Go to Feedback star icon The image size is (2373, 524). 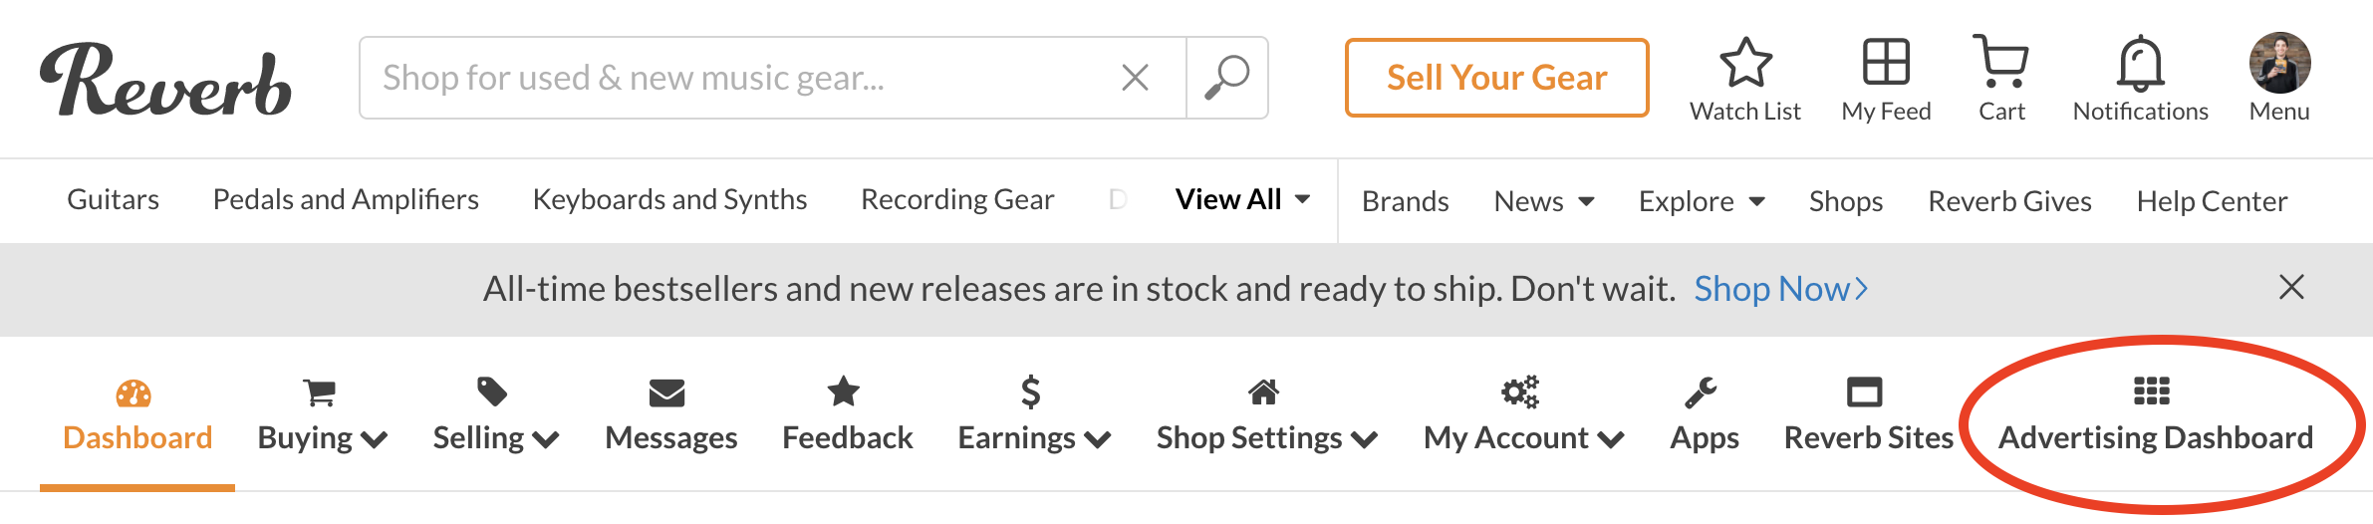(844, 392)
